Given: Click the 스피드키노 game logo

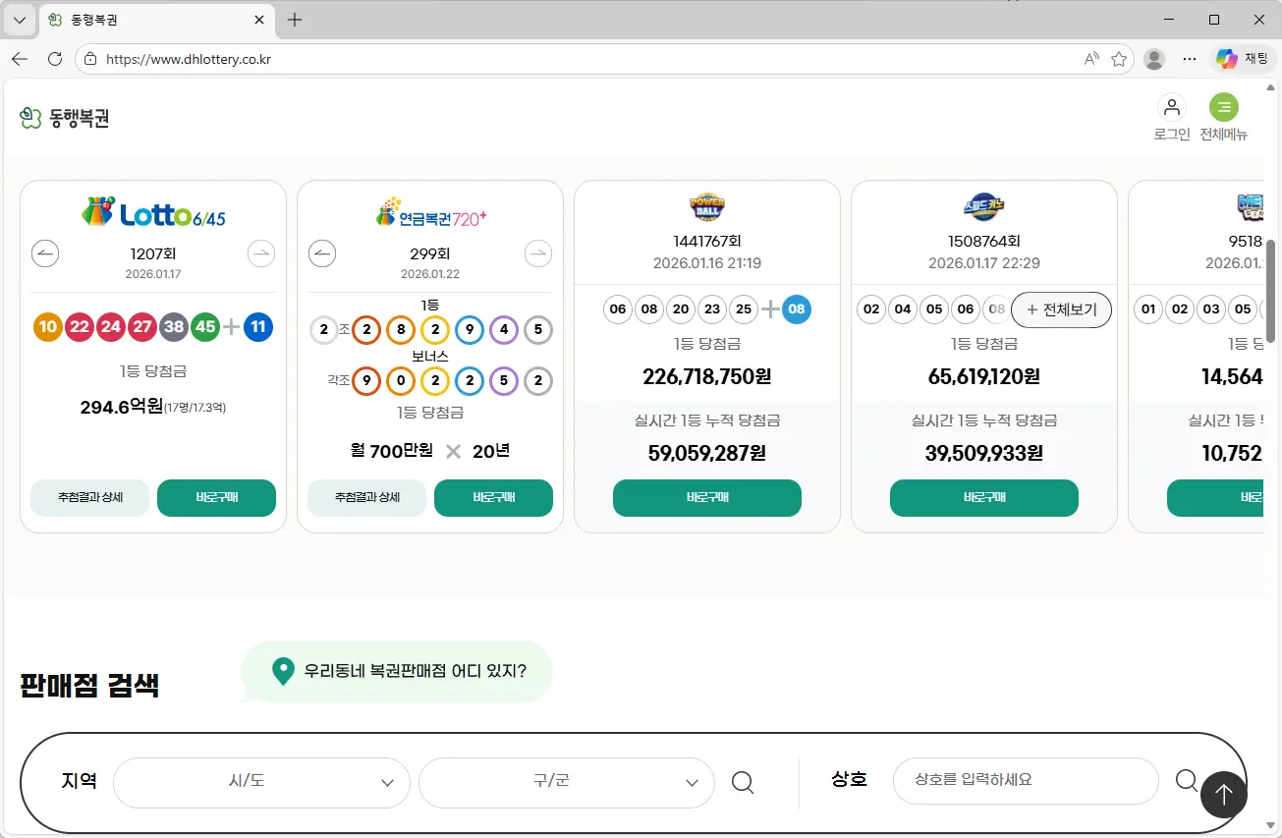Looking at the screenshot, I should [x=983, y=206].
